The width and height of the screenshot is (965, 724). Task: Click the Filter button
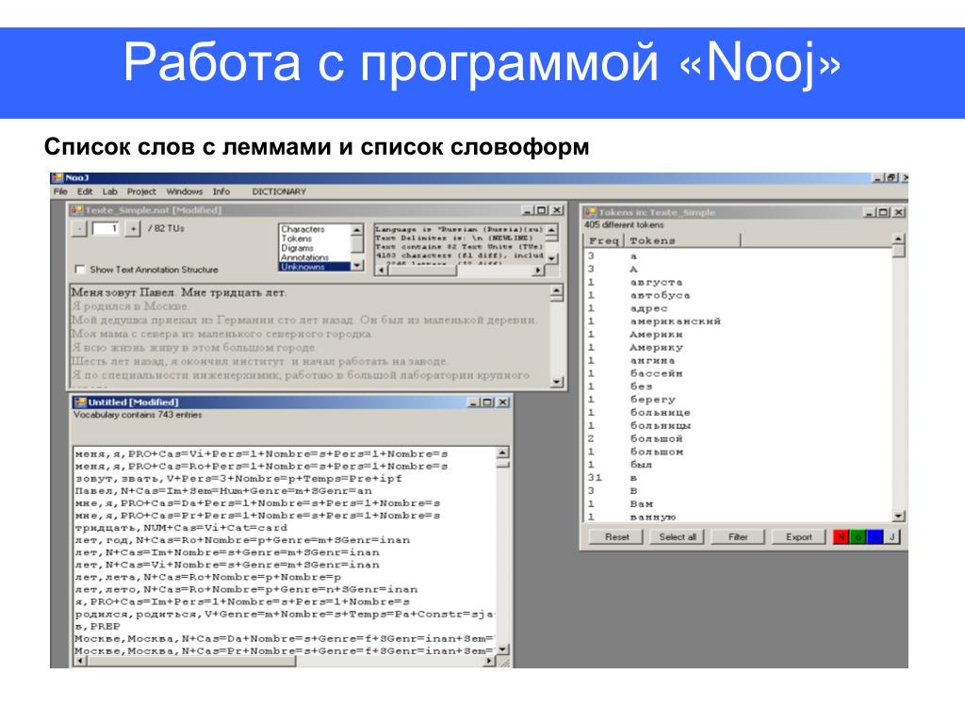(738, 536)
